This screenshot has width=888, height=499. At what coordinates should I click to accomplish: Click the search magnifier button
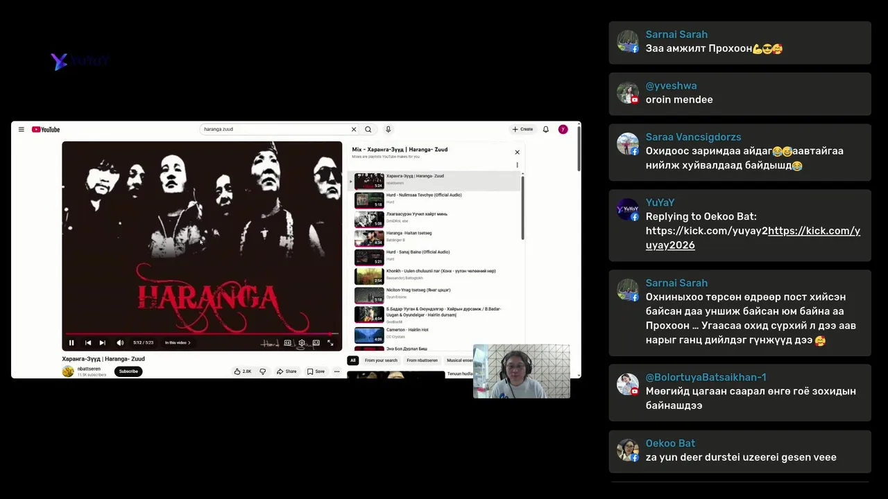coord(368,130)
